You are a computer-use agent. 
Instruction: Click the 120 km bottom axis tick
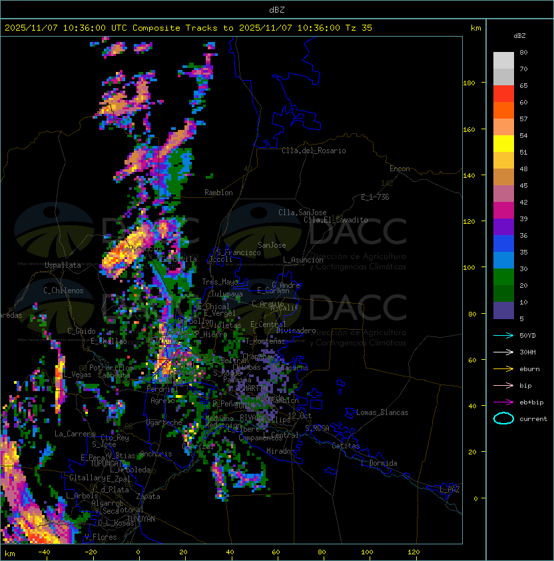[x=414, y=552]
